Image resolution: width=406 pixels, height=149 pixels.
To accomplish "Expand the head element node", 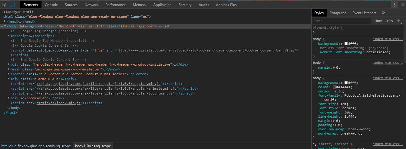I will point(5,21).
